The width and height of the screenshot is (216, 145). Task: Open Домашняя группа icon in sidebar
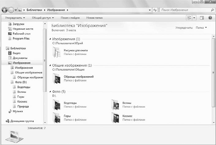(8, 121)
